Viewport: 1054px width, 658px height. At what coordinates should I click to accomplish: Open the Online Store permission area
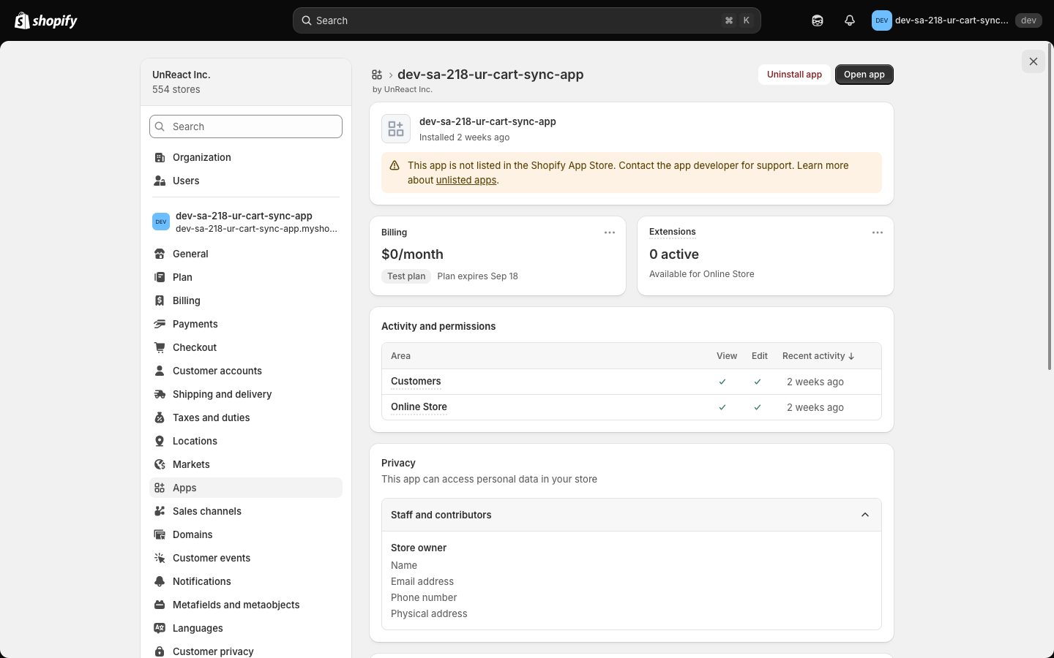click(419, 406)
